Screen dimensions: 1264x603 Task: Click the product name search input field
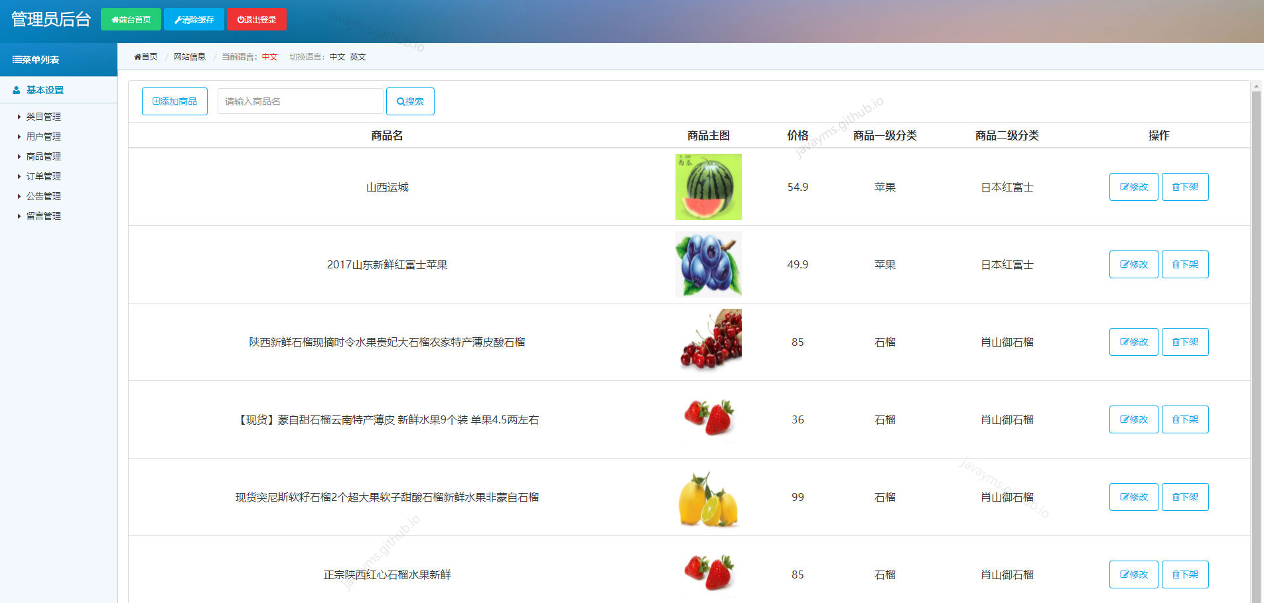300,101
